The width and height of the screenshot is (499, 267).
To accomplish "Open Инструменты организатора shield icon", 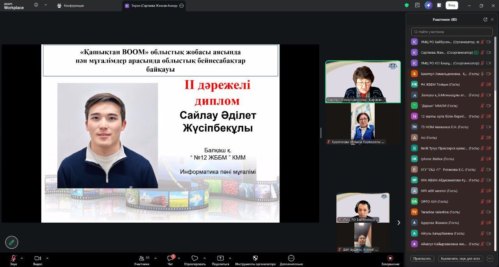I will click(x=255, y=258).
